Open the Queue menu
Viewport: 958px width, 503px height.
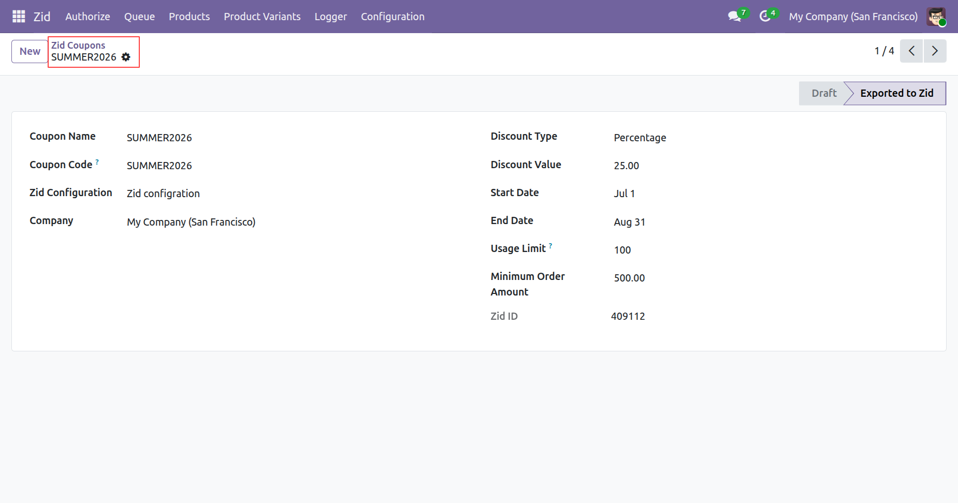pos(139,17)
